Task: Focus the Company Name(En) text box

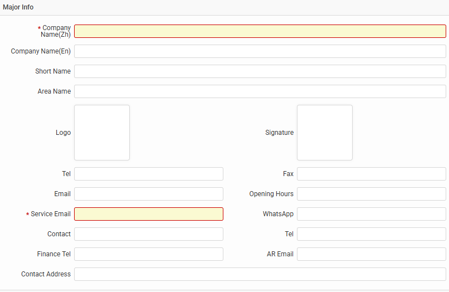Action: pyautogui.click(x=260, y=51)
